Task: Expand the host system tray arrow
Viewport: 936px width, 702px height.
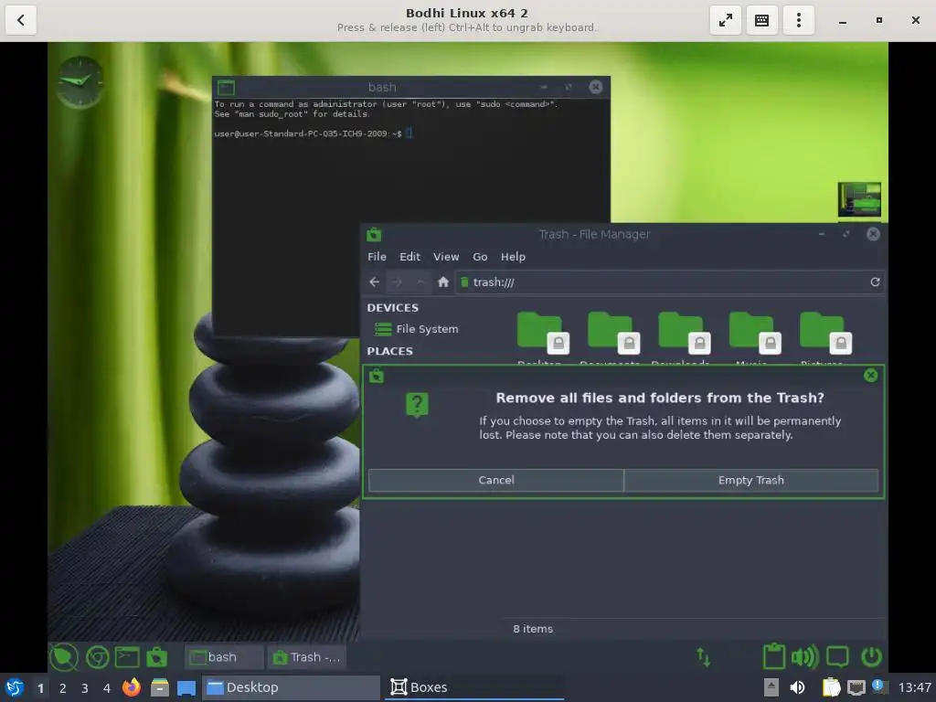Action: [x=771, y=687]
